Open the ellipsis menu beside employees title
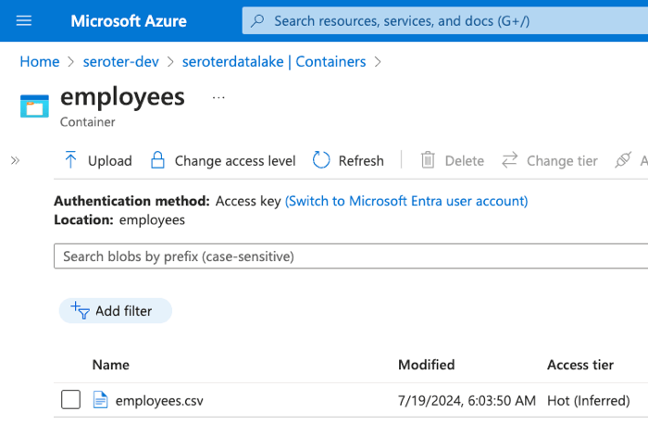 tap(218, 97)
